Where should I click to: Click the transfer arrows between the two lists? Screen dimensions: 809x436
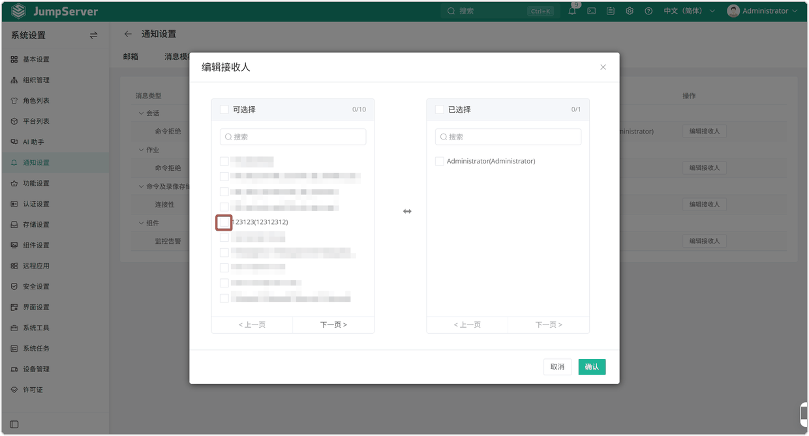(x=407, y=211)
